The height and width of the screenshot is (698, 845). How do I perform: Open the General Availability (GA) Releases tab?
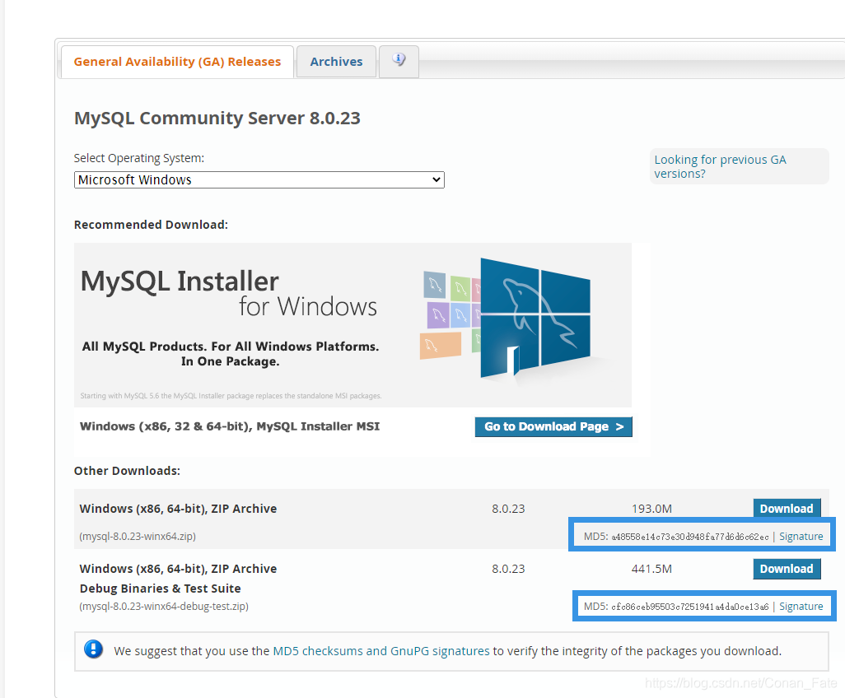point(177,62)
